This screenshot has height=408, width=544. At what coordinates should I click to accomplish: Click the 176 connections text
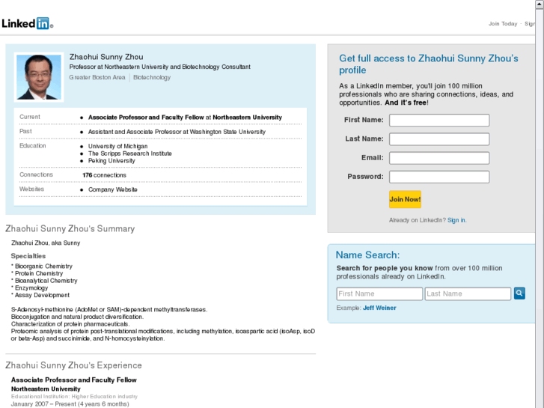pos(104,175)
